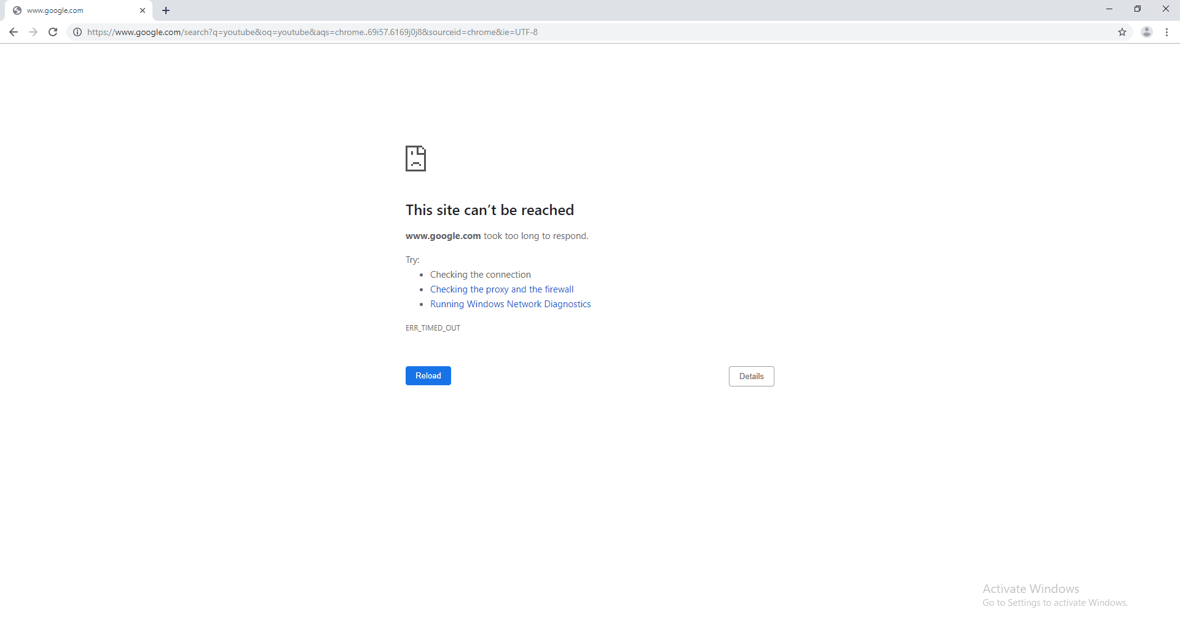View site information icon in address bar
This screenshot has height=639, width=1180.
point(77,32)
